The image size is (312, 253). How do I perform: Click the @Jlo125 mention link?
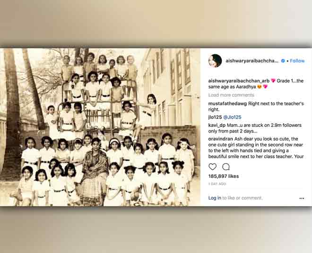point(232,117)
